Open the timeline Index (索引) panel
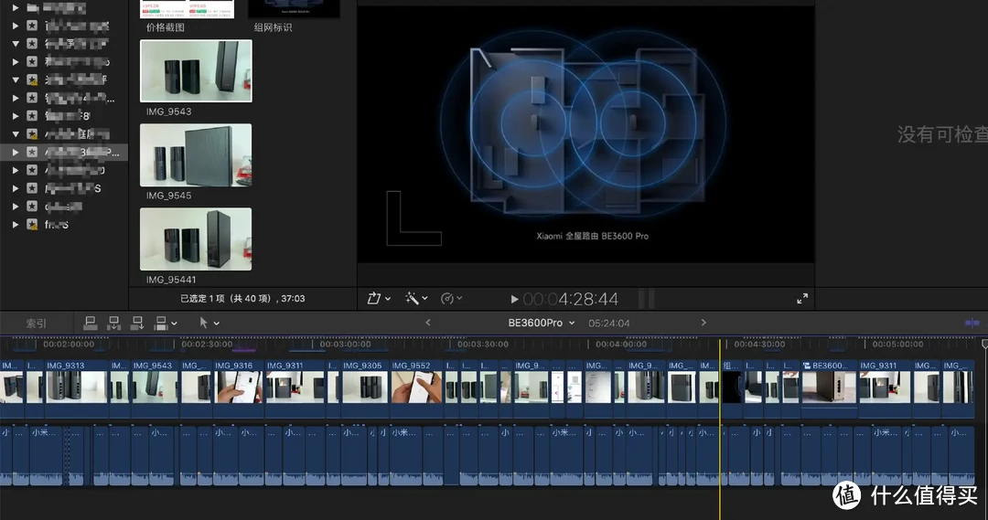 (37, 323)
